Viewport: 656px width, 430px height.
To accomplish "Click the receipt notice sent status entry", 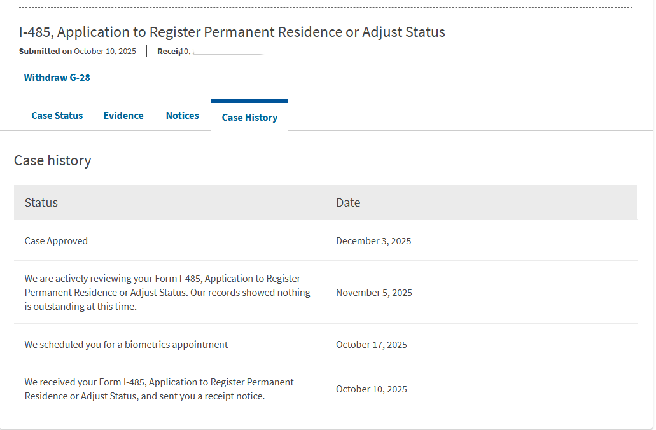I will click(159, 389).
